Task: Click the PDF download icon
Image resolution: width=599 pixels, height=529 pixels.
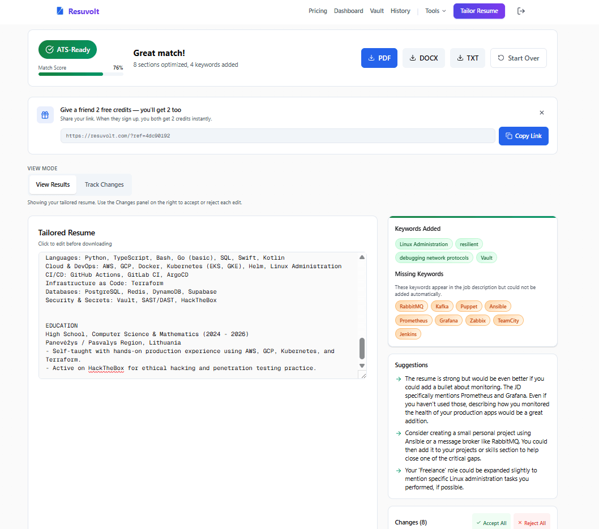Action: click(371, 57)
